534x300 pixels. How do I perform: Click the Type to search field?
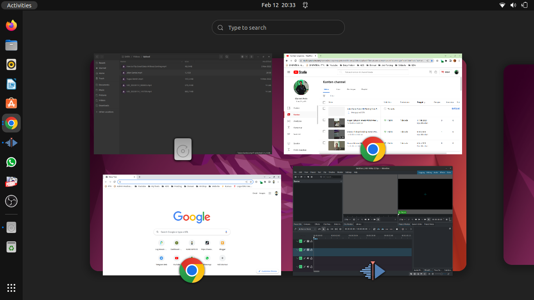point(278,27)
